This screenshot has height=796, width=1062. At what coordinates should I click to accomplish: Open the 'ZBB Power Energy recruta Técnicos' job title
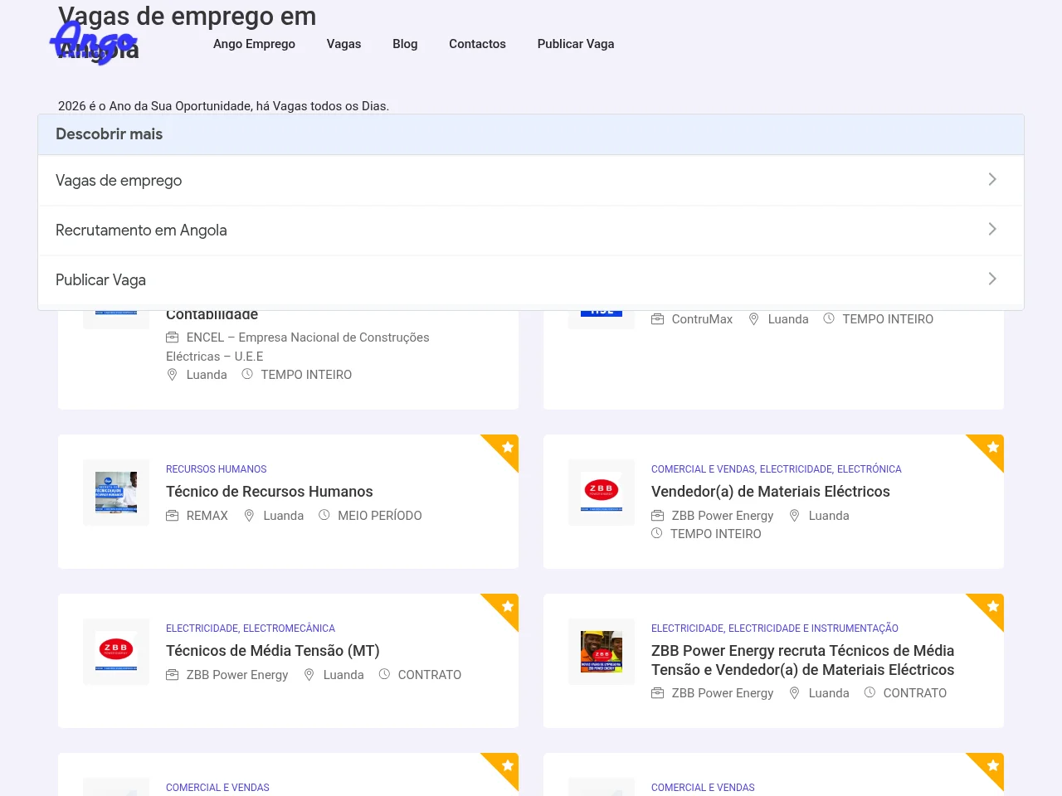tap(803, 660)
